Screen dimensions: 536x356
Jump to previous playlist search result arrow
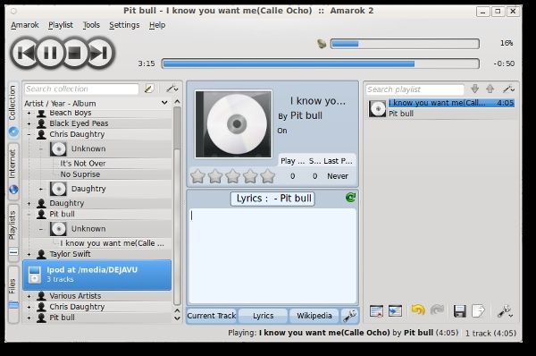point(490,89)
